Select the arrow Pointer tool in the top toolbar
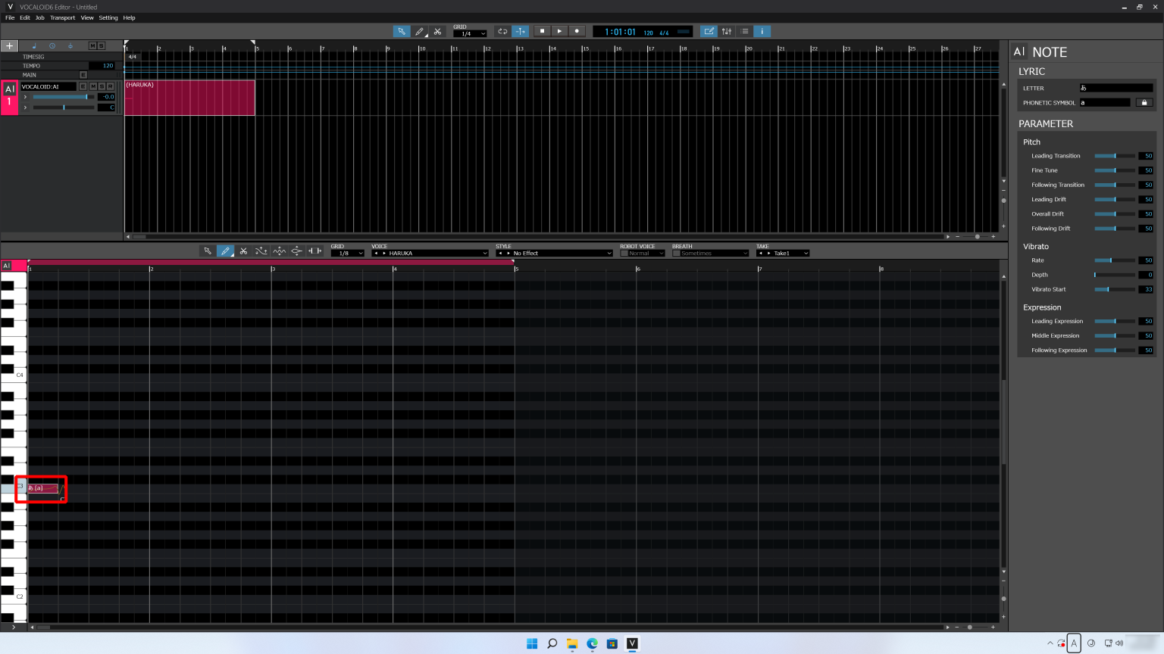Screen dimensions: 1164x654 click(401, 31)
